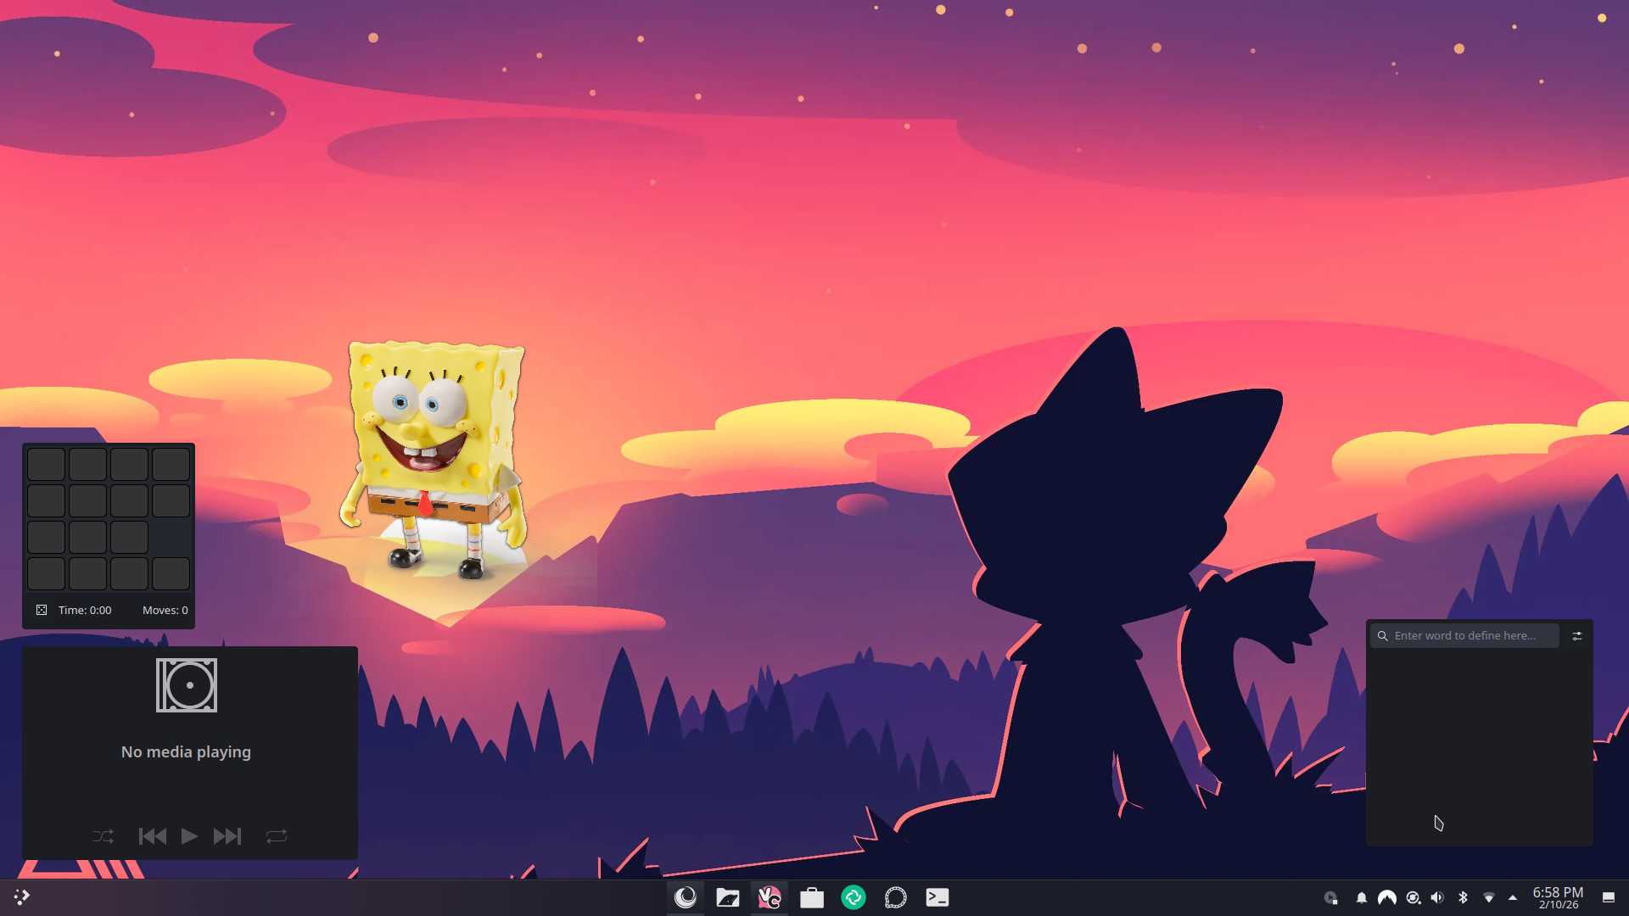The image size is (1629, 916).
Task: Toggle shuffle in the media player widget
Action: (x=103, y=836)
